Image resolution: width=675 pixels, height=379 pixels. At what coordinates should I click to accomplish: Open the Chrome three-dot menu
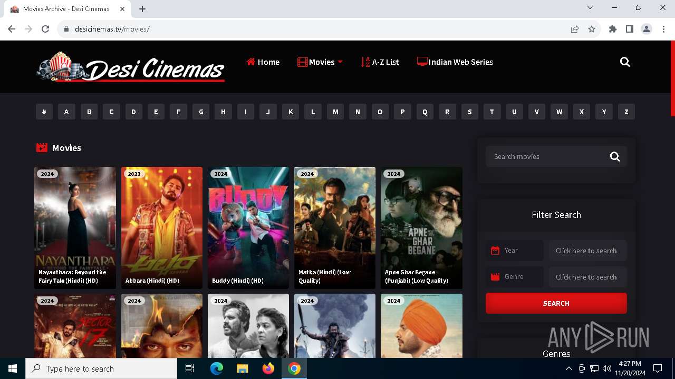pyautogui.click(x=663, y=29)
